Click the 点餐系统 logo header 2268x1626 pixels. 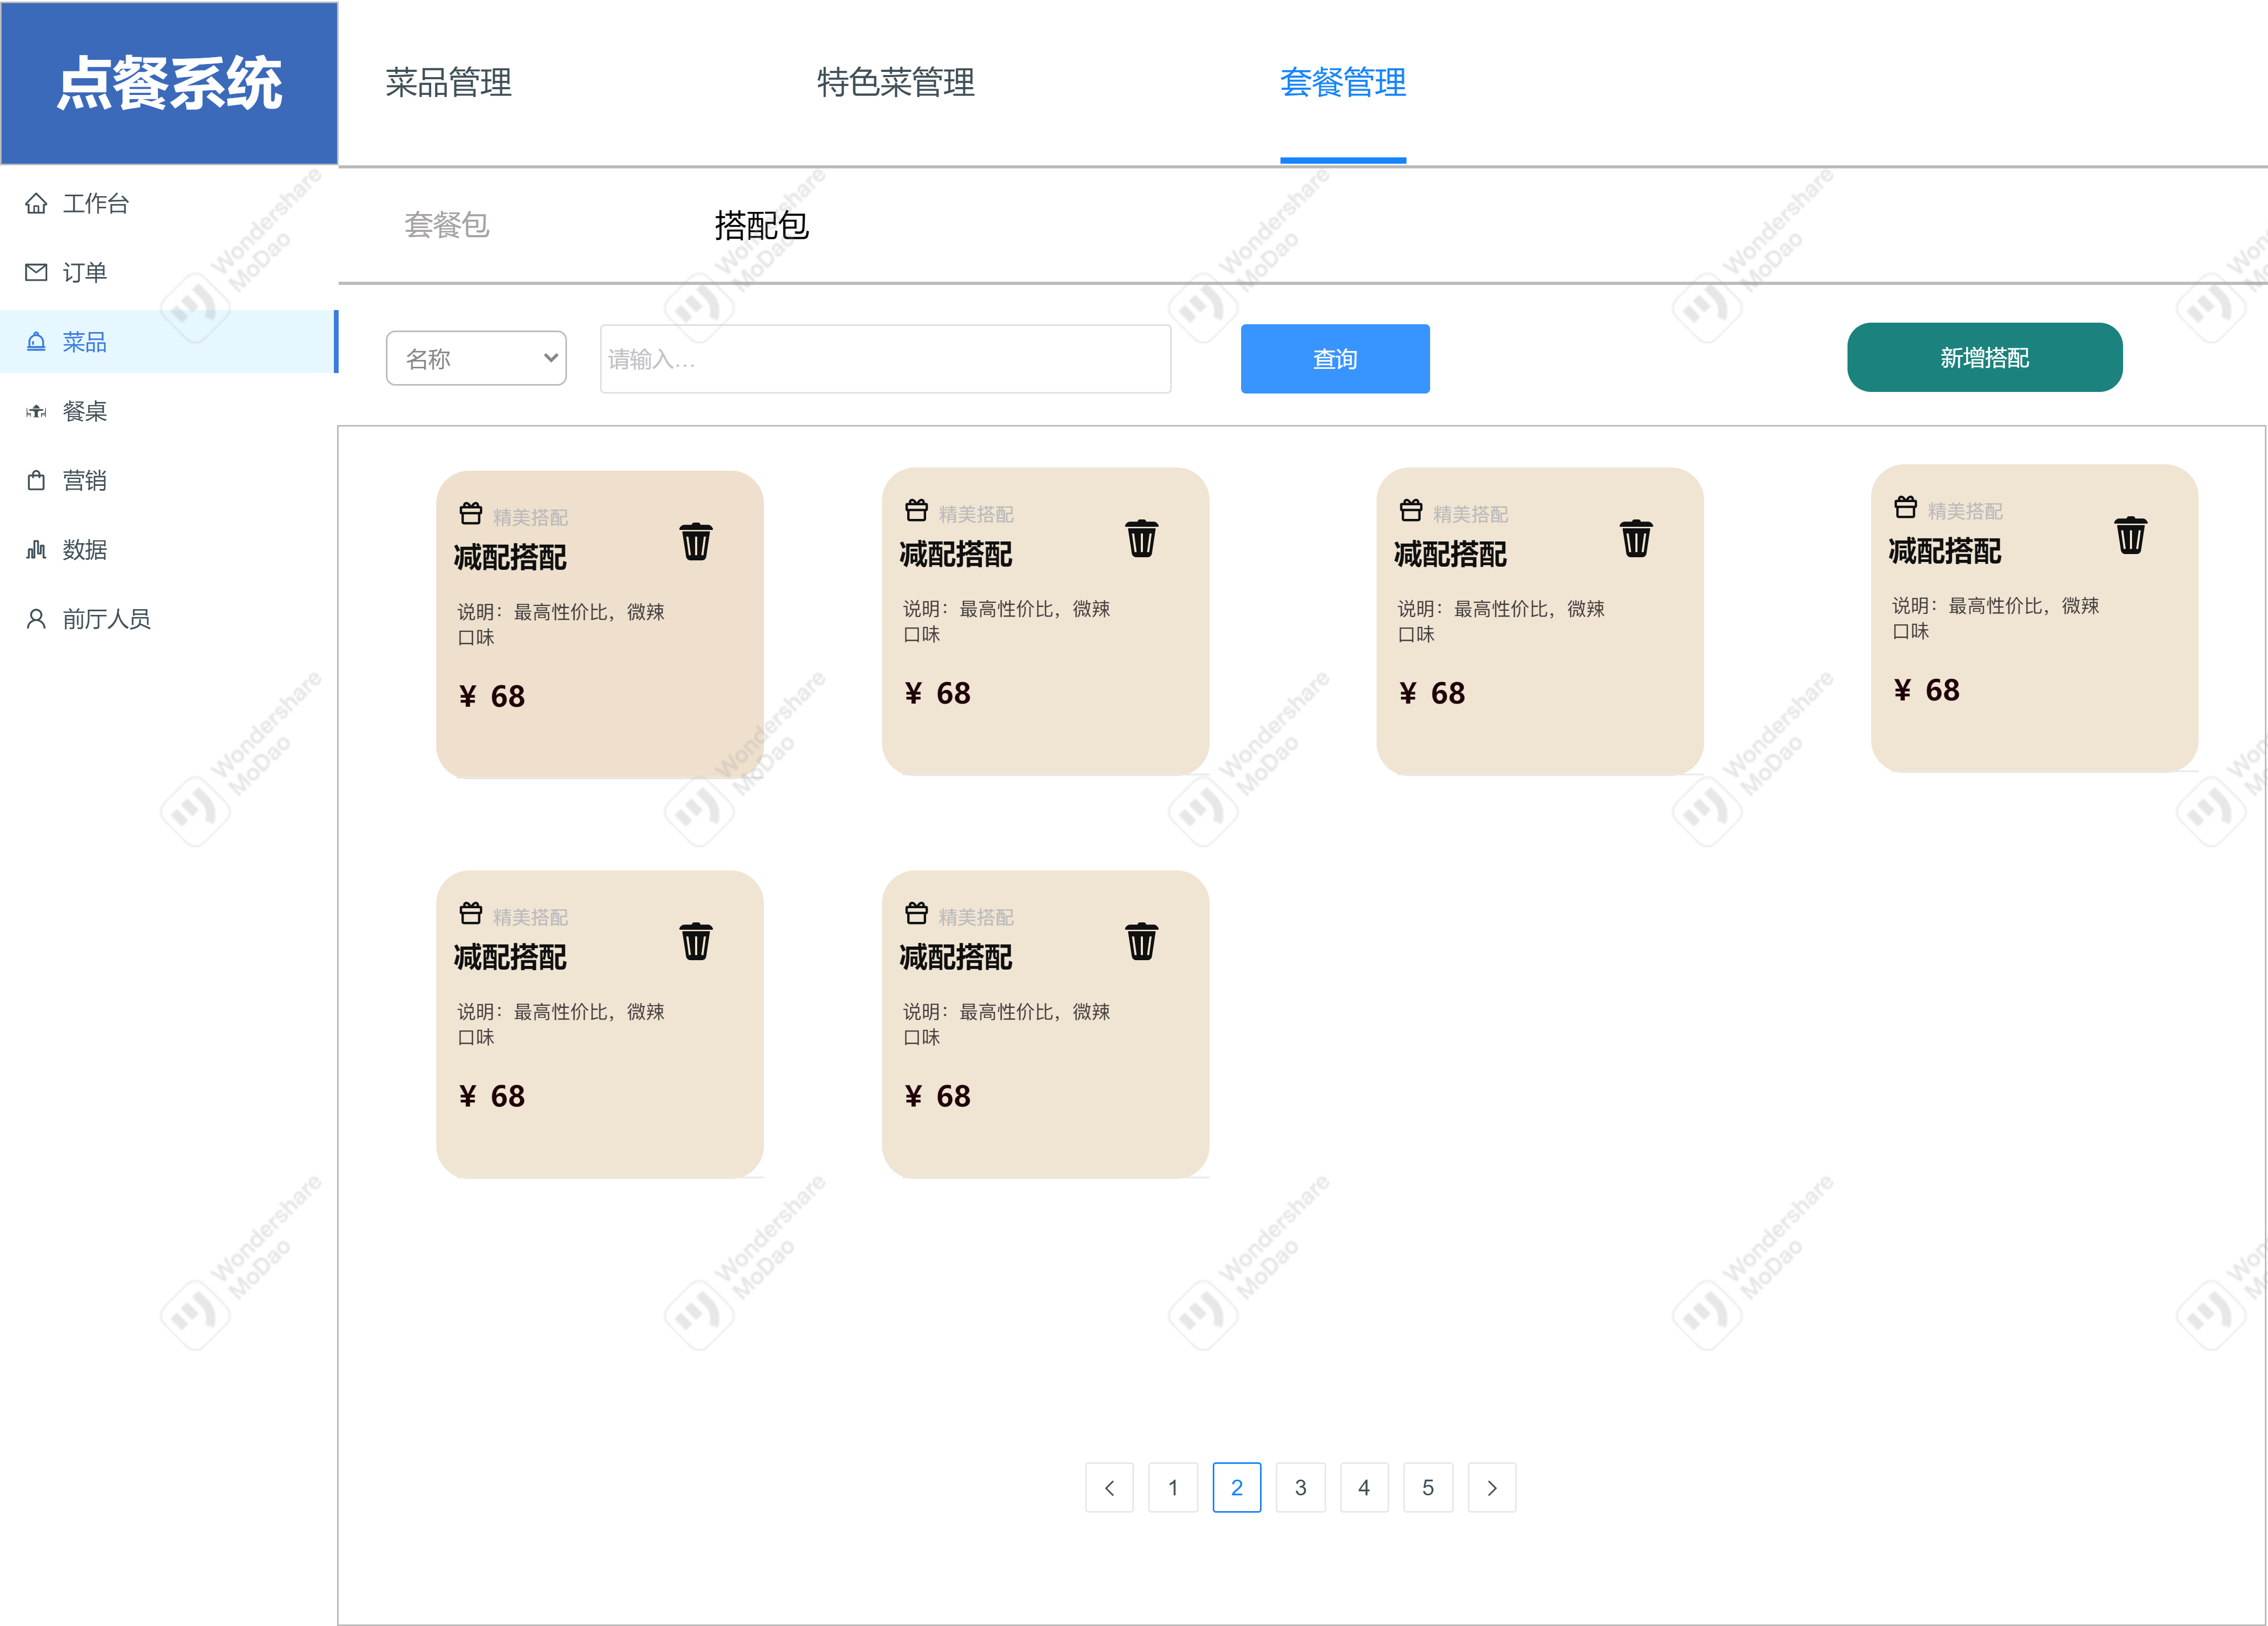(169, 83)
